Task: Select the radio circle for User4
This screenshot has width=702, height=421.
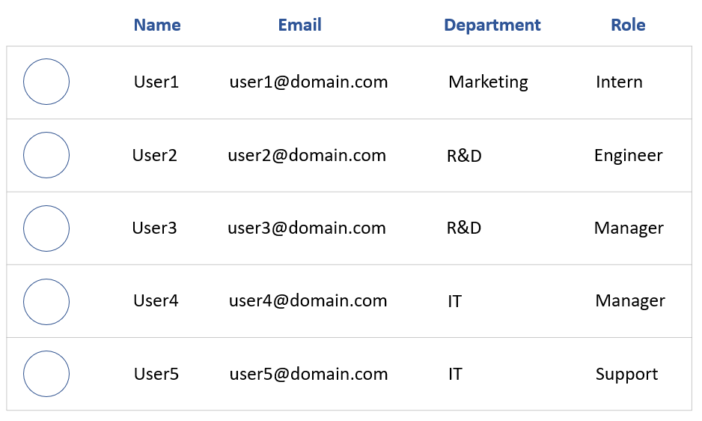Action: coord(46,302)
